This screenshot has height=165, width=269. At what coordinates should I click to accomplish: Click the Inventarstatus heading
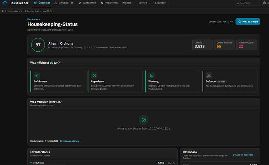pyautogui.click(x=40, y=152)
